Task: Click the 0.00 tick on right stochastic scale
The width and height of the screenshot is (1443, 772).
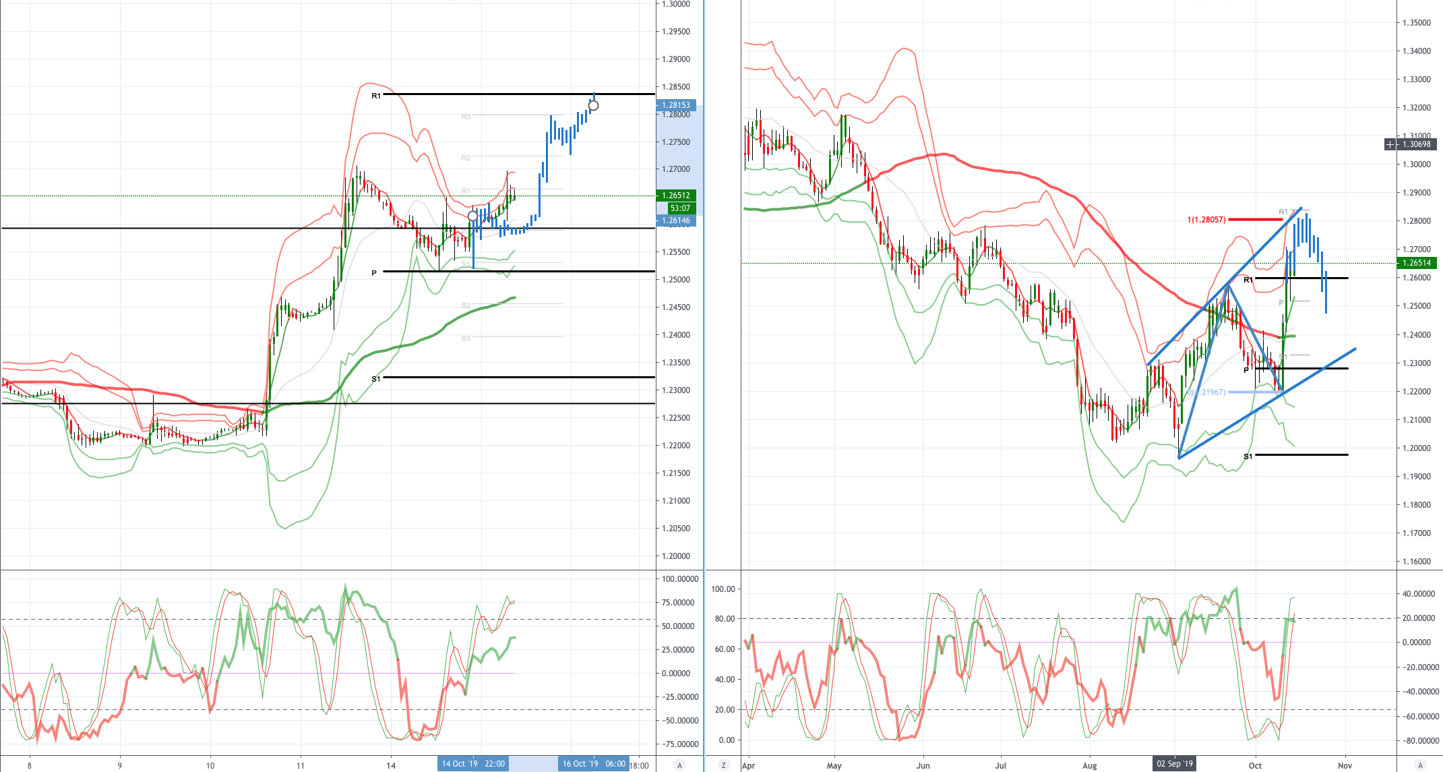Action: tap(727, 740)
